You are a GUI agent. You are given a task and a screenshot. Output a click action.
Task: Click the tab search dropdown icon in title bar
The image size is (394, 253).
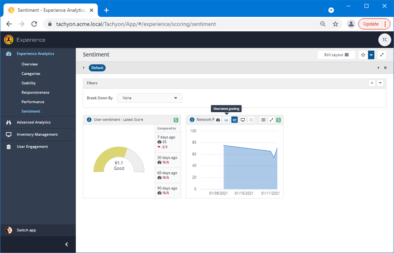(x=331, y=10)
